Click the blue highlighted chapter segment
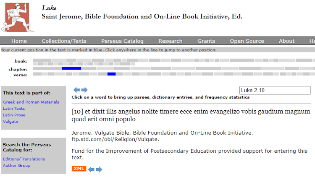 click(71, 68)
